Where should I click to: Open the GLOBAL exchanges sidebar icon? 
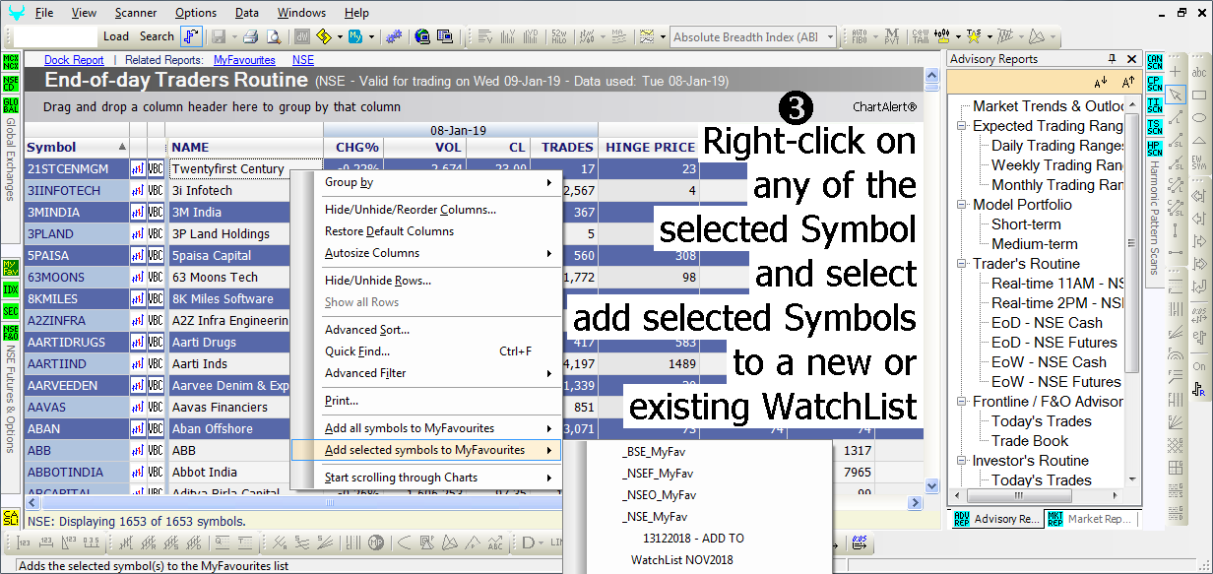pos(11,105)
